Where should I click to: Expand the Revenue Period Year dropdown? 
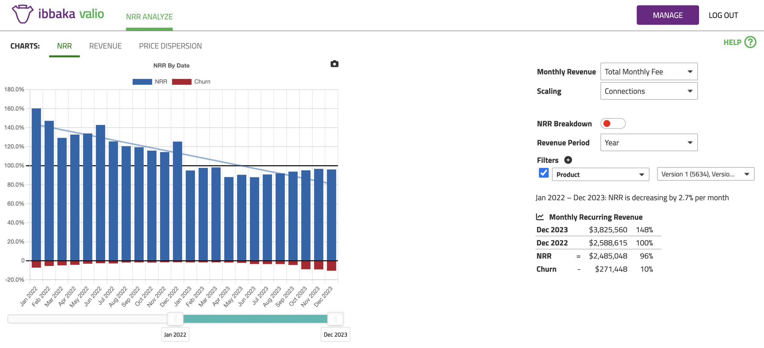point(648,143)
